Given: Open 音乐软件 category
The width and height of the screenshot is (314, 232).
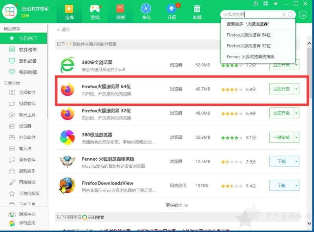Looking at the screenshot, I should point(23,160).
